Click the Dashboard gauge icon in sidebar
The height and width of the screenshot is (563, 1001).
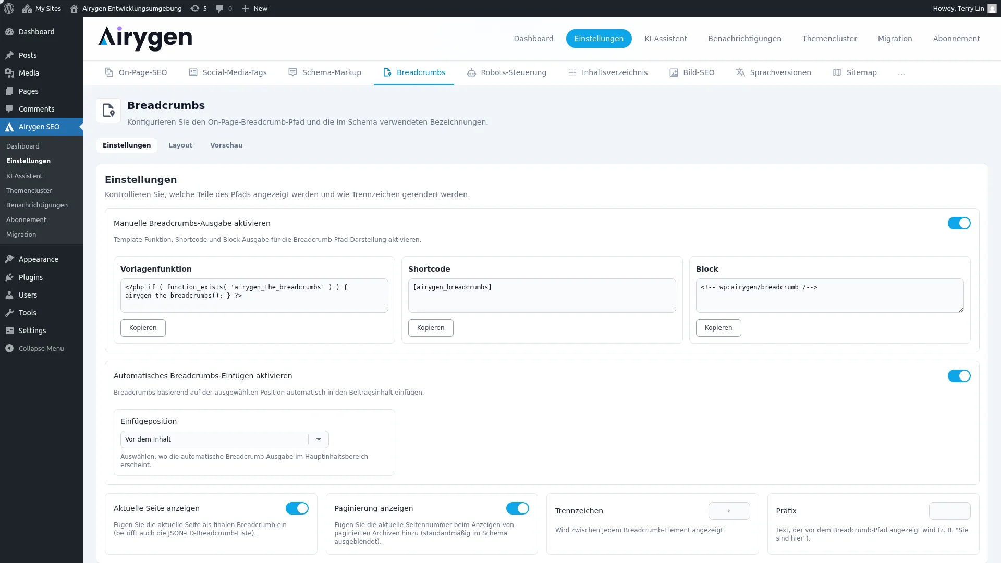pyautogui.click(x=9, y=32)
